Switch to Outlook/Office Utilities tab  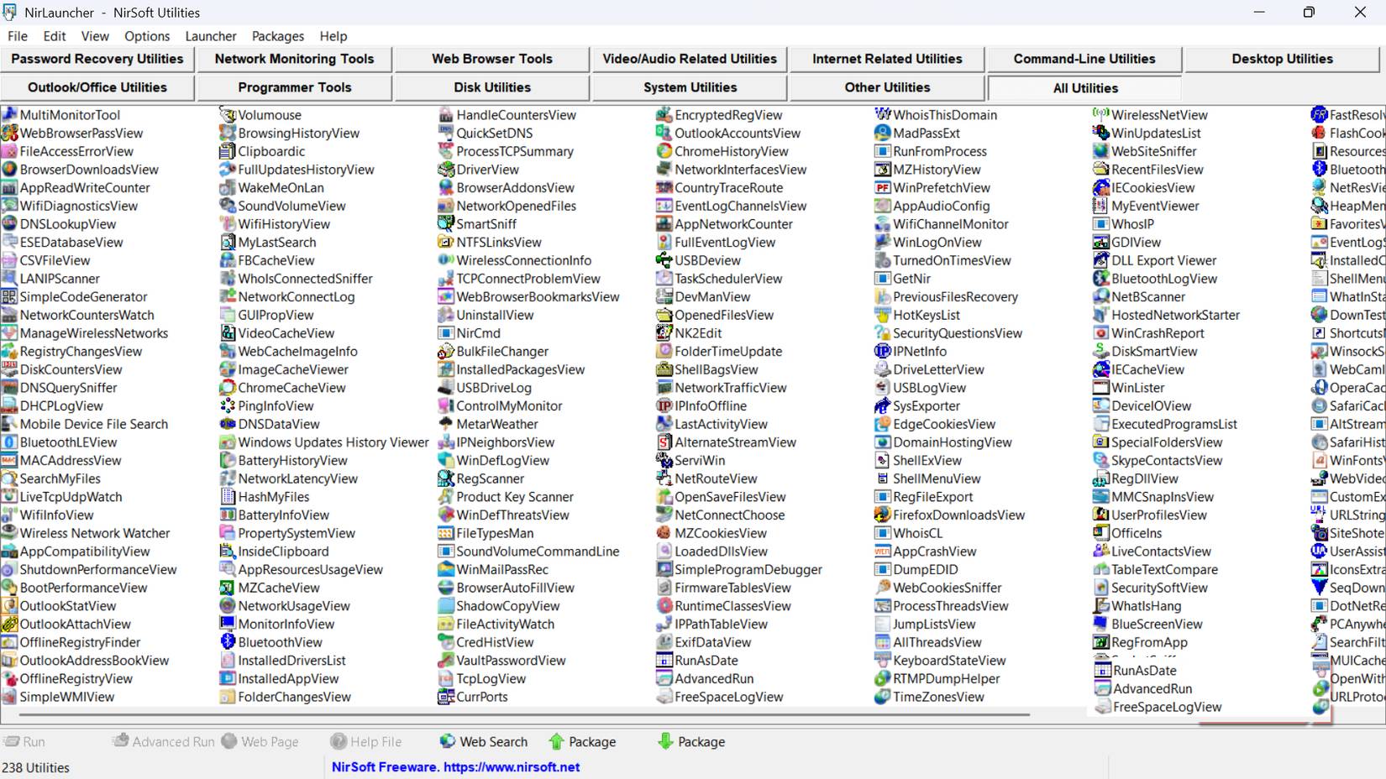point(97,87)
